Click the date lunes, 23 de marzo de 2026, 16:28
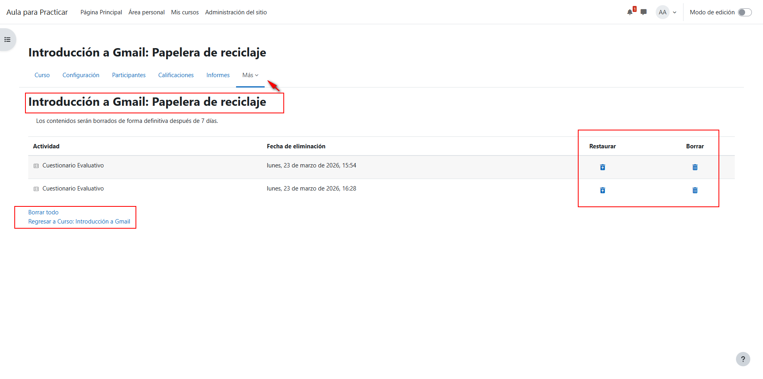The width and height of the screenshot is (763, 379). [312, 189]
